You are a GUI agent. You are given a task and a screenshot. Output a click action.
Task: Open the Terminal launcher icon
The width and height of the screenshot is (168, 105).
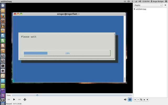coord(3,66)
